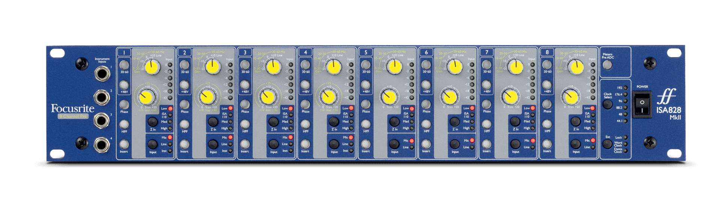Engage the HPF button on channel 4
This screenshot has width=728, height=206.
(305, 124)
